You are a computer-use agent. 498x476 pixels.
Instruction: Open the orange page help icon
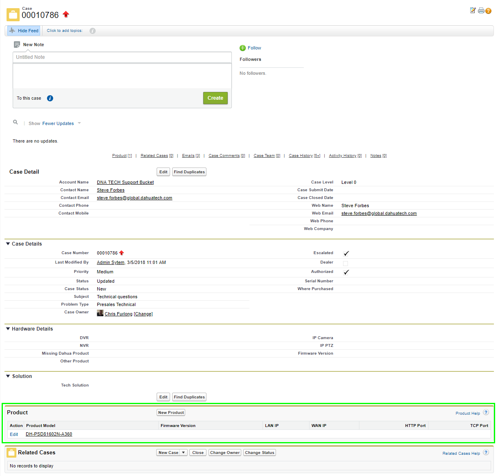488,11
